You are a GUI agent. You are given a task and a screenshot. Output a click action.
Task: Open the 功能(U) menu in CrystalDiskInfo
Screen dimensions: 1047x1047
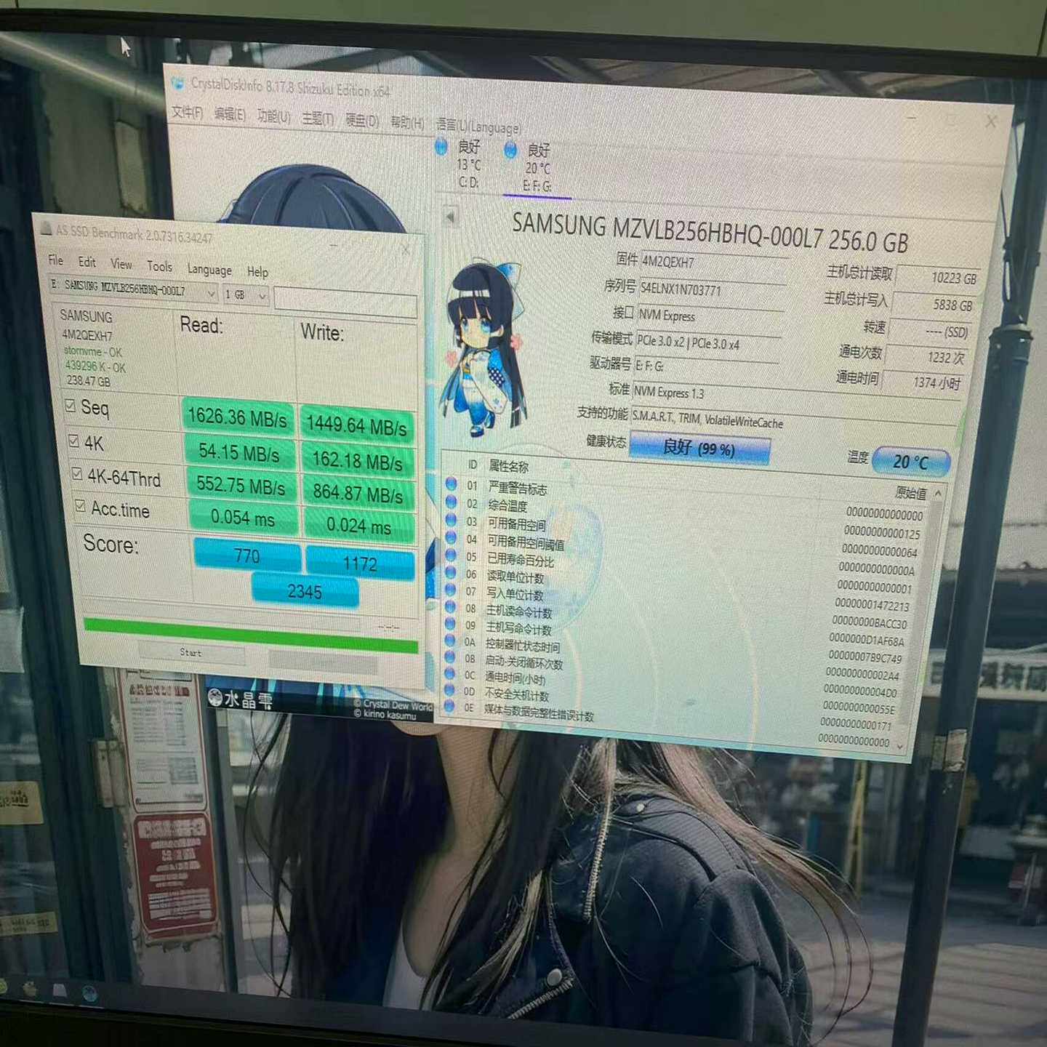(x=273, y=116)
